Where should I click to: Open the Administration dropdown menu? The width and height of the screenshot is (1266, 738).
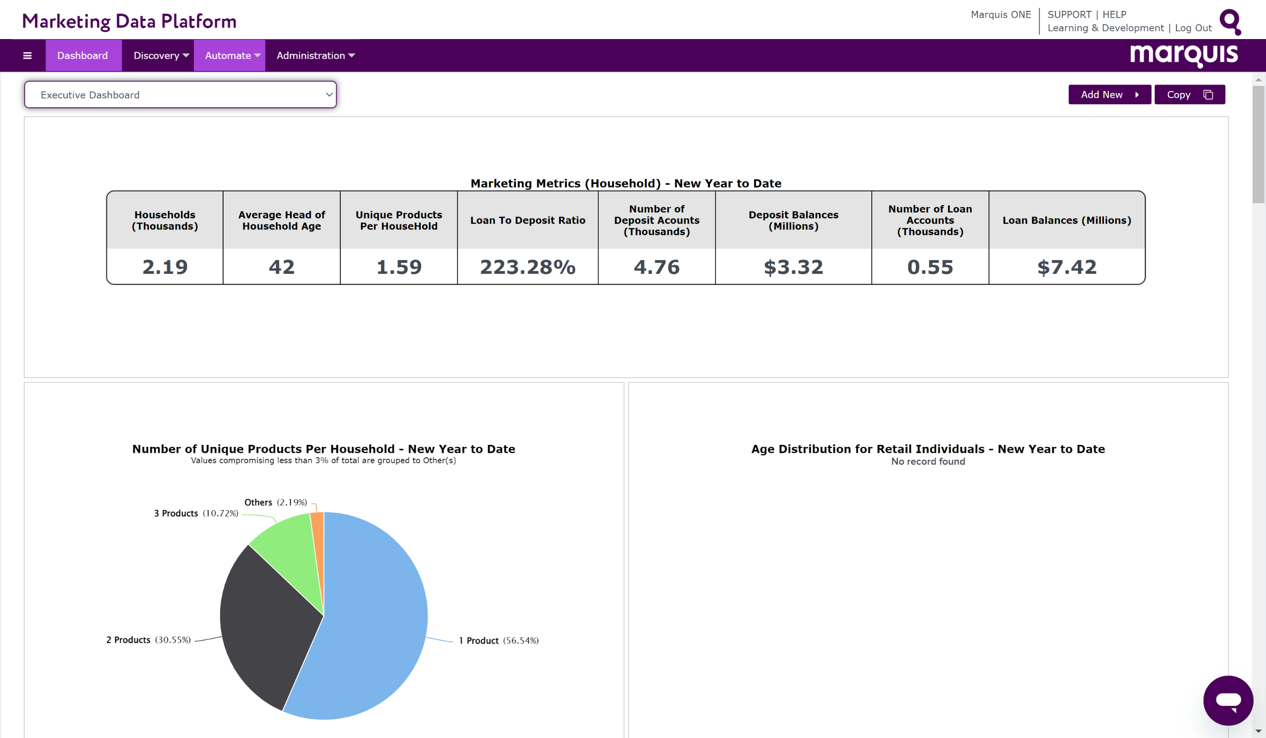point(316,56)
